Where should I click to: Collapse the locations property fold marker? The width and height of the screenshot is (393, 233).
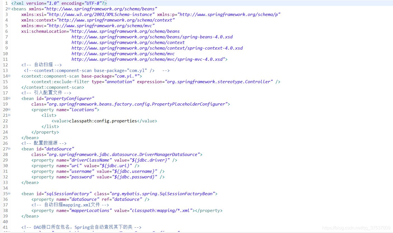pyautogui.click(x=9, y=109)
